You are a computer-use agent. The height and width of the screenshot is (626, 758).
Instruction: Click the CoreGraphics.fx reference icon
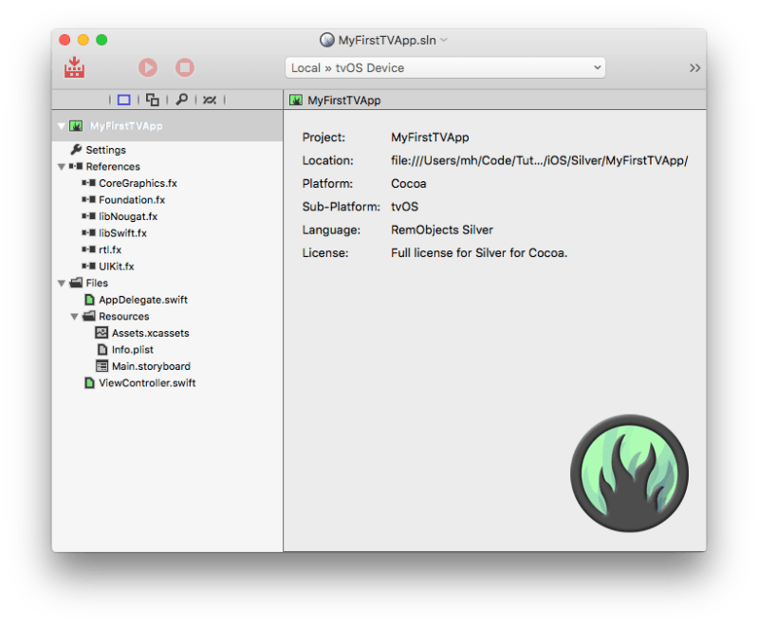88,183
